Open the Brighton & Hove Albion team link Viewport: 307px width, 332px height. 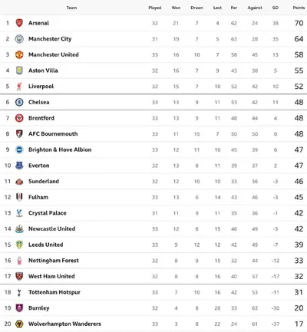pyautogui.click(x=60, y=150)
